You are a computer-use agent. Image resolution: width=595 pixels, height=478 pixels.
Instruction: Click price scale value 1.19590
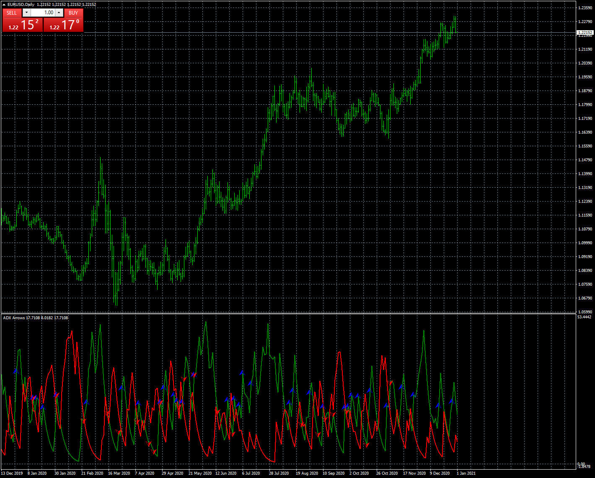click(585, 77)
